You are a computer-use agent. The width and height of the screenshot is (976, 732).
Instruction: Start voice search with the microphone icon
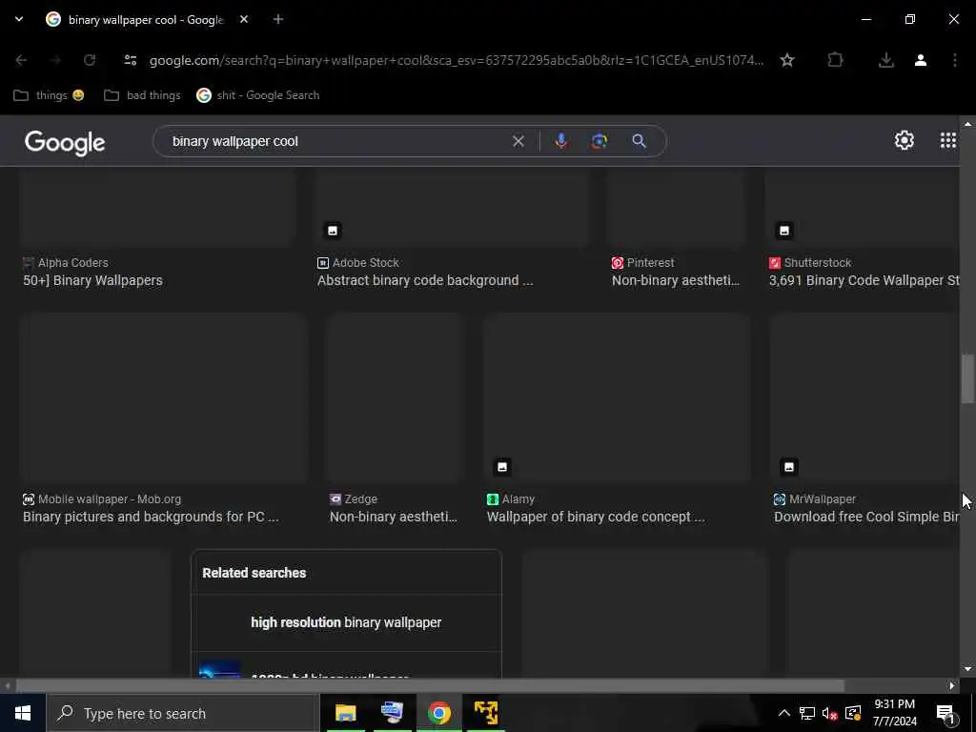560,141
